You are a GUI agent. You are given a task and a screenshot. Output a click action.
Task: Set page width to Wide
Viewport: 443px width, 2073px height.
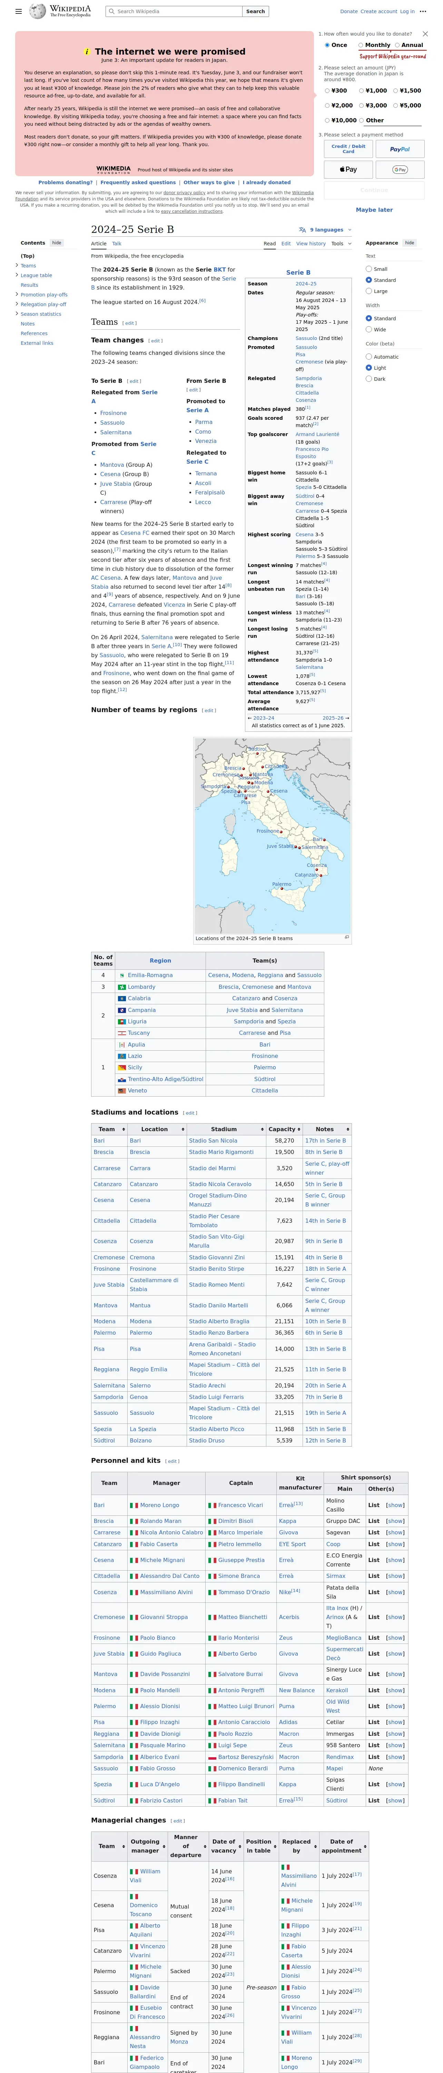369,329
